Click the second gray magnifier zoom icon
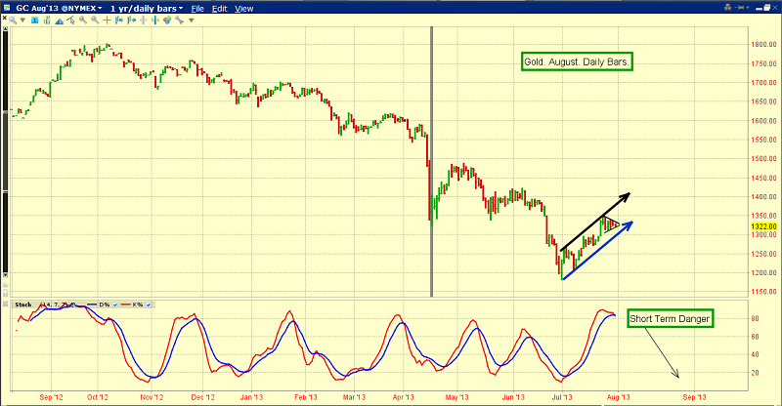782x406 pixels. tap(95, 20)
